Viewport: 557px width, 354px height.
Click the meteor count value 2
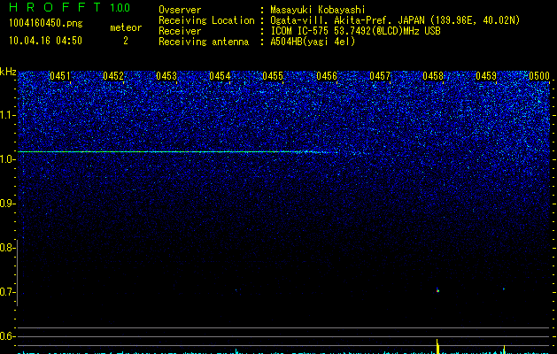(x=126, y=41)
